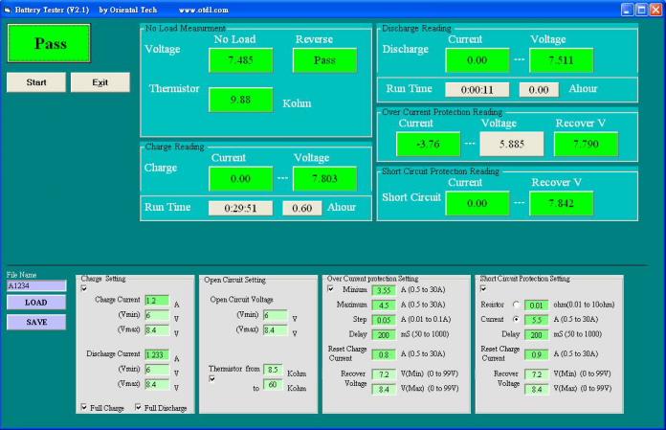Click Charge Voltage reading 7.803
Image resolution: width=666 pixels, height=430 pixels.
(x=324, y=179)
